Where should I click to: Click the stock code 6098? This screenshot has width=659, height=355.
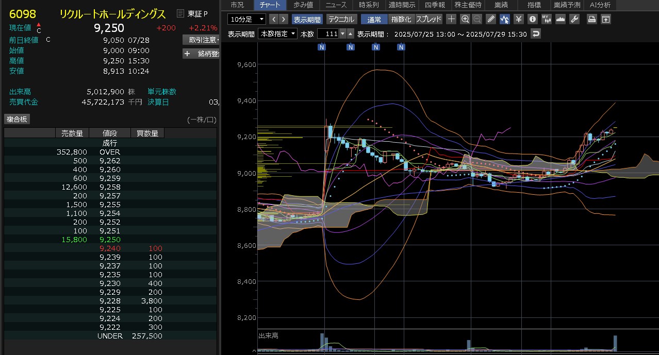[23, 13]
